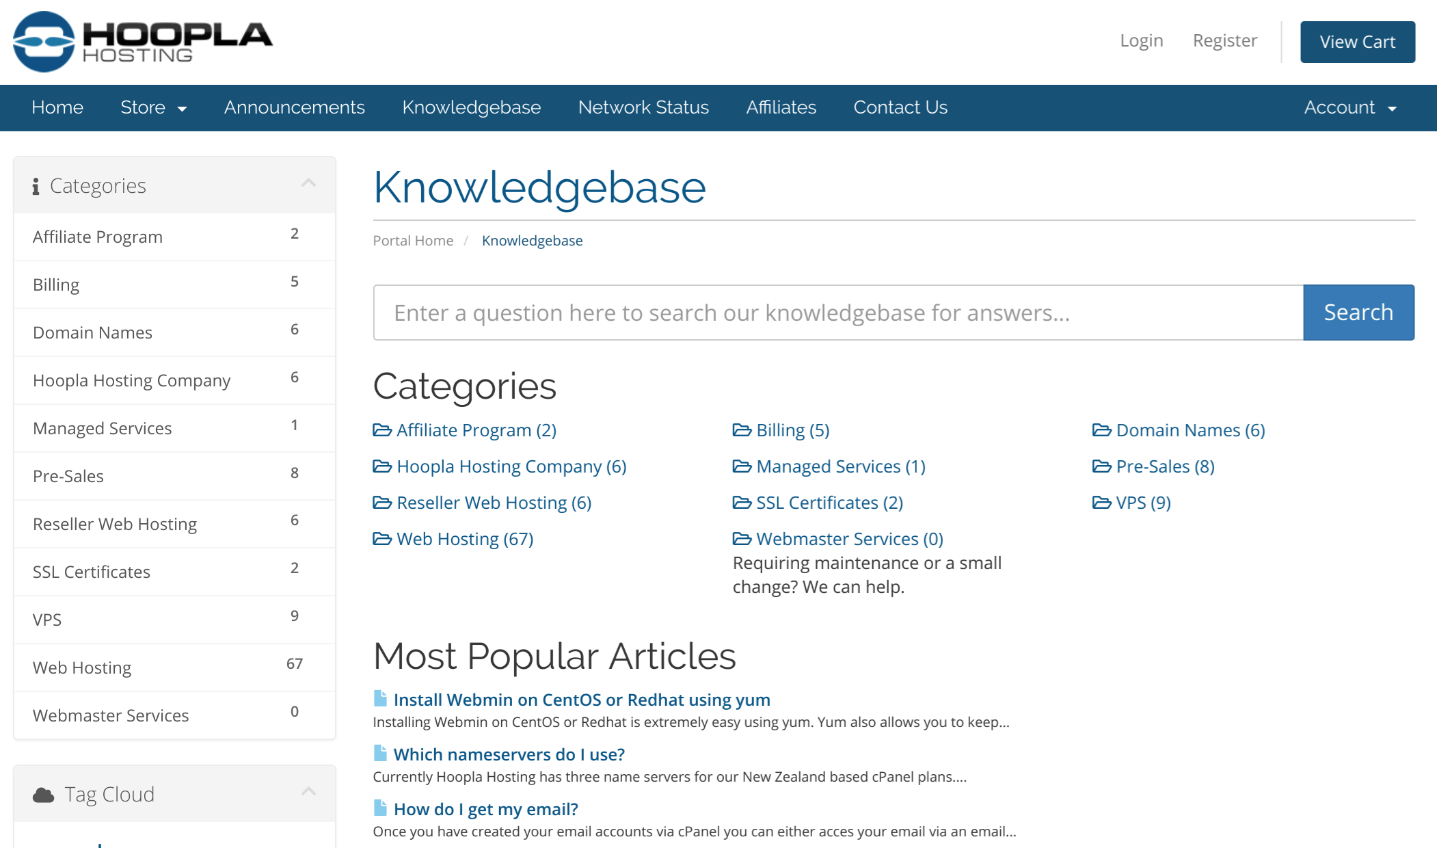1437x848 pixels.
Task: Click the Portal Home breadcrumb
Action: [413, 241]
